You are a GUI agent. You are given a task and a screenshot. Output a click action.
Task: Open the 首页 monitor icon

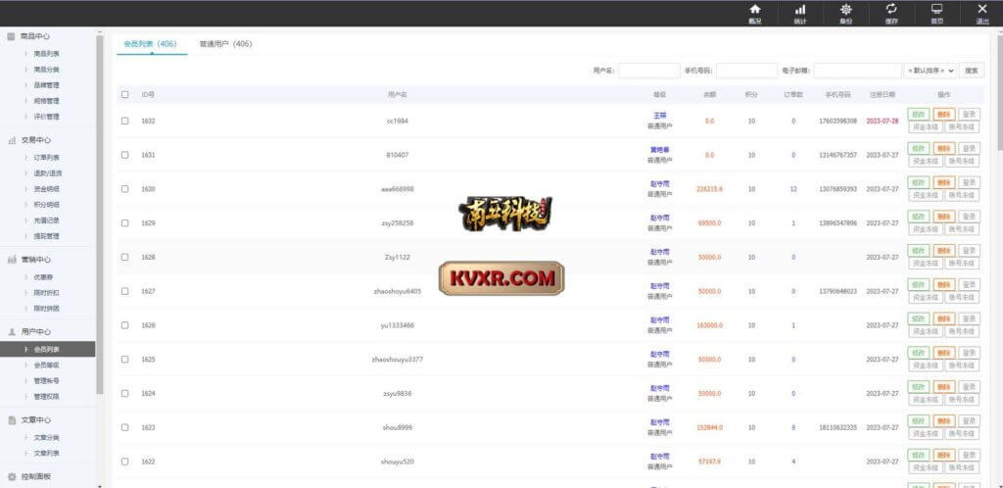pyautogui.click(x=936, y=9)
